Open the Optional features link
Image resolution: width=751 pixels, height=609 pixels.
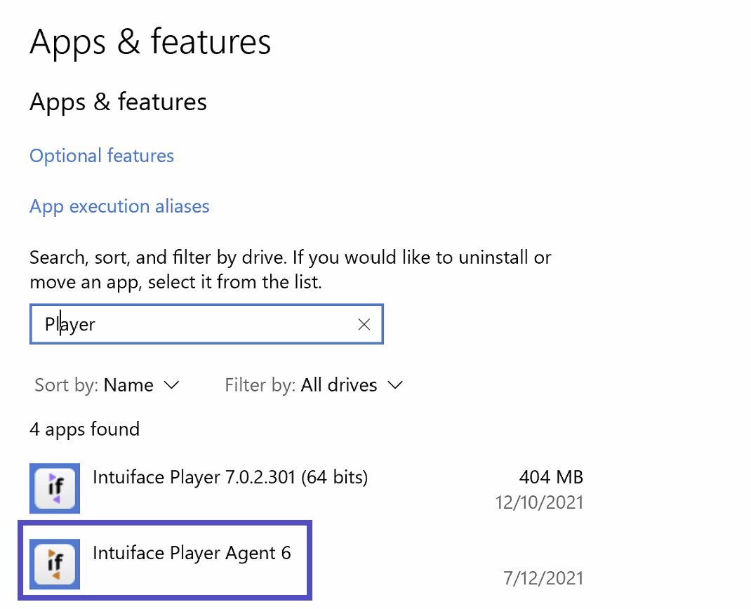point(102,156)
